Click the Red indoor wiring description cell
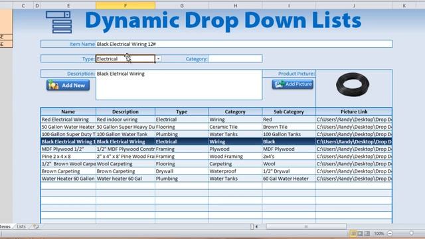425x239 pixels. tap(126, 119)
